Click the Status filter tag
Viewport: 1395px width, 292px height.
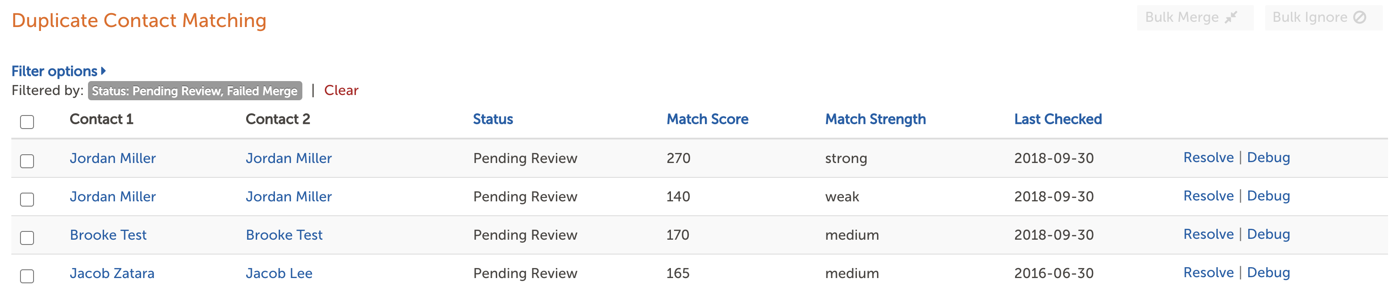[195, 91]
